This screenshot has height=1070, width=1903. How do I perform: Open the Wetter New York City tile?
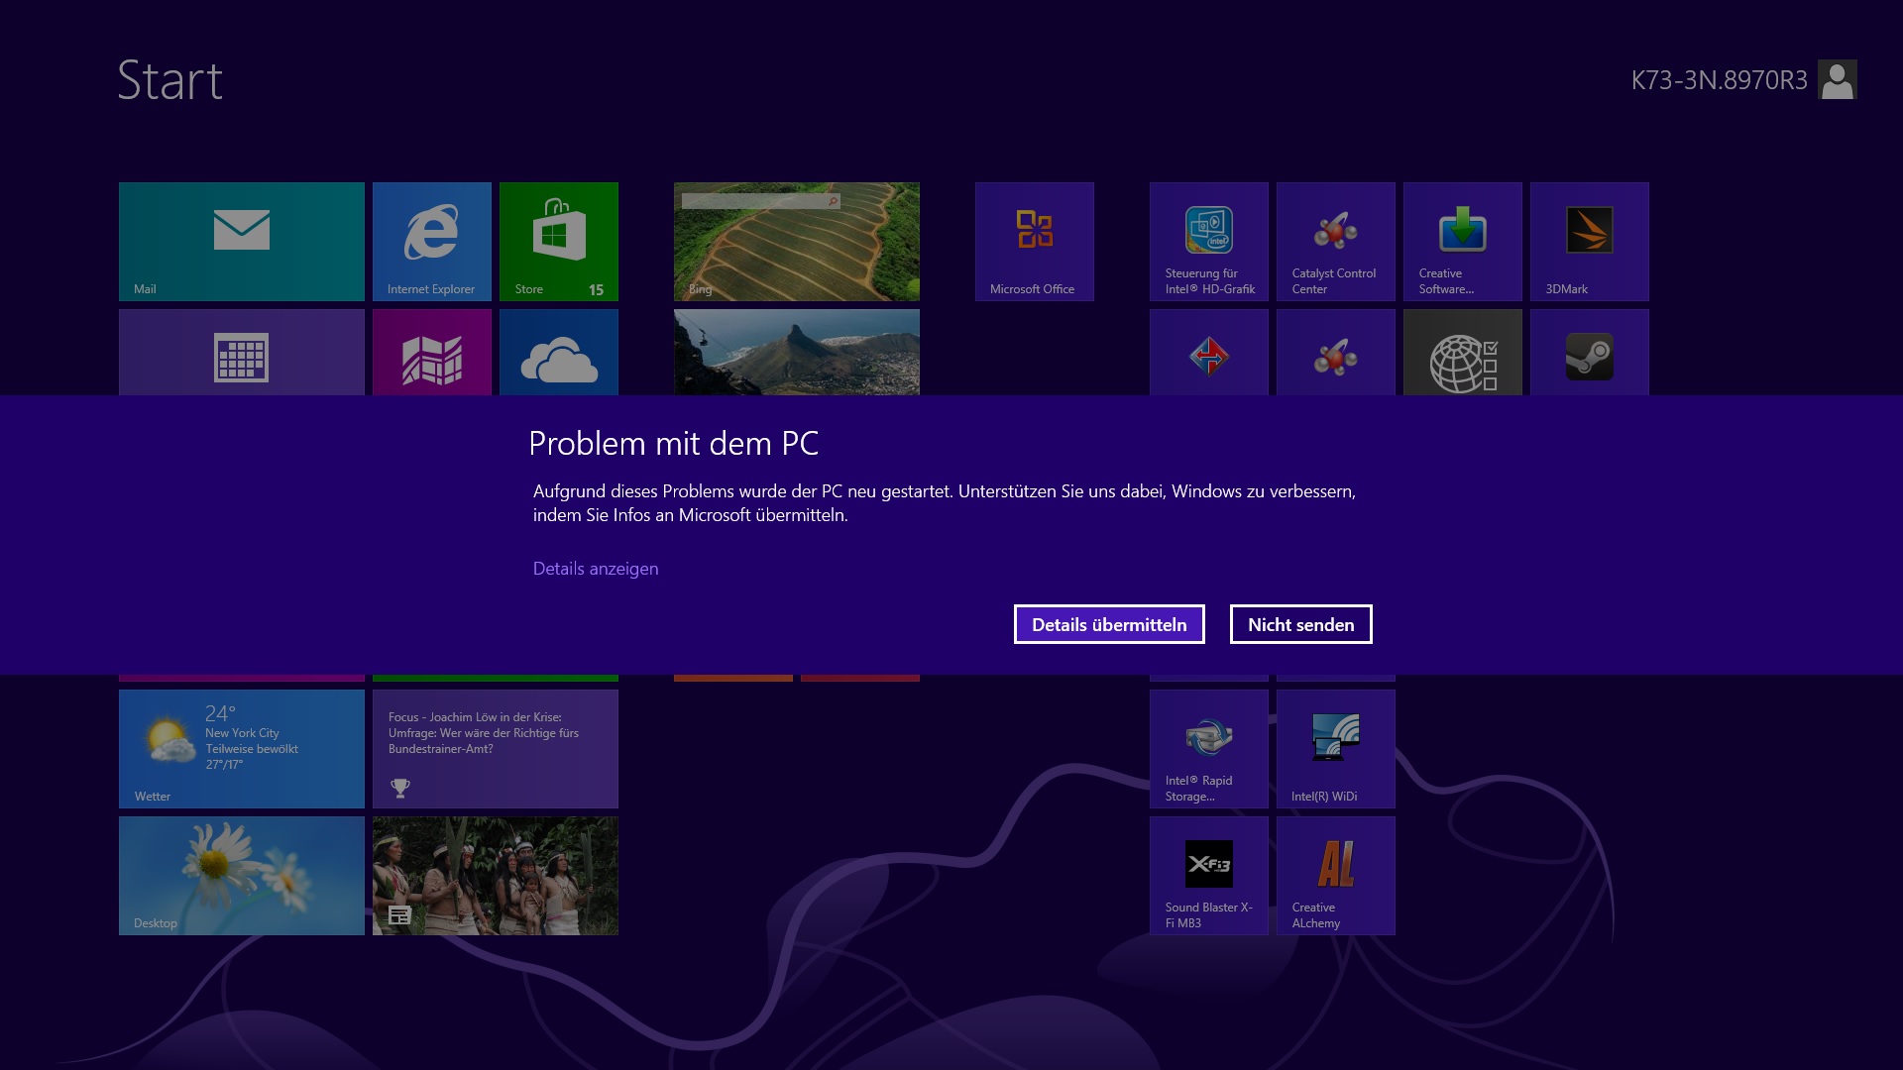pyautogui.click(x=241, y=748)
